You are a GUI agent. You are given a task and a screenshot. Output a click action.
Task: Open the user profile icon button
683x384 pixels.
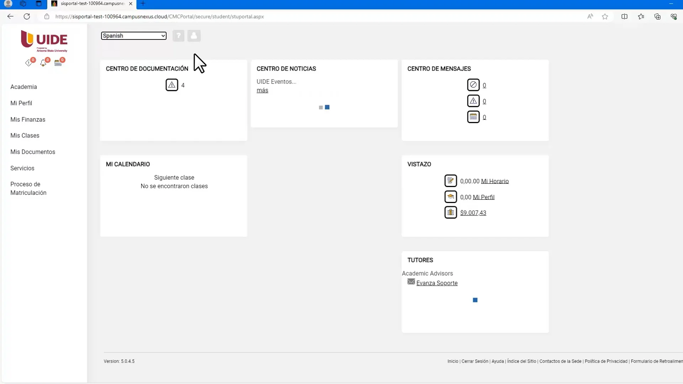[194, 36]
